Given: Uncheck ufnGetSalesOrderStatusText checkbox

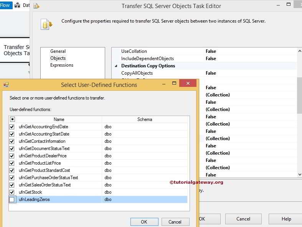Looking at the screenshot, I should coord(12,185).
